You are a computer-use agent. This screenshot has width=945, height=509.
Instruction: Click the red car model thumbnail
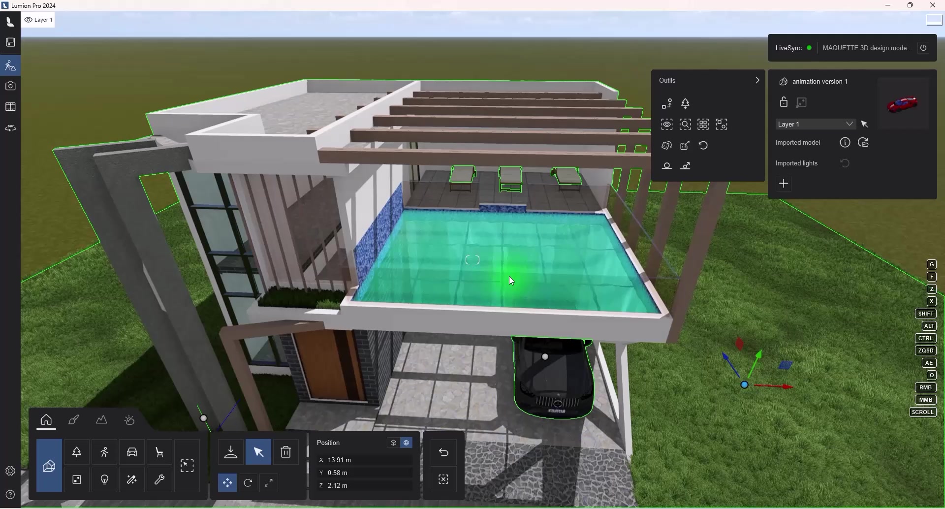click(x=903, y=104)
